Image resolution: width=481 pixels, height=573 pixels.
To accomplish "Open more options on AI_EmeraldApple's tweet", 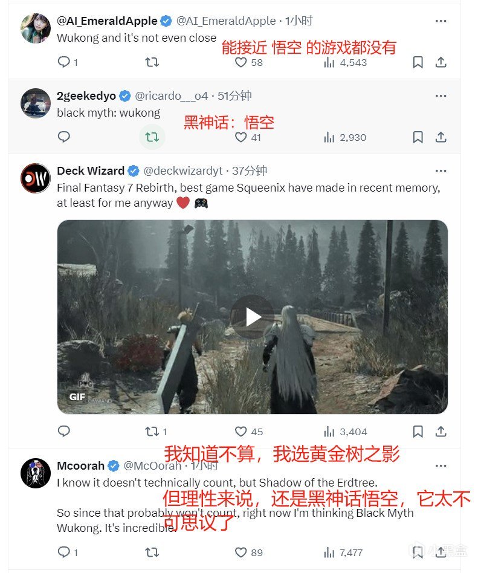I will 441,21.
